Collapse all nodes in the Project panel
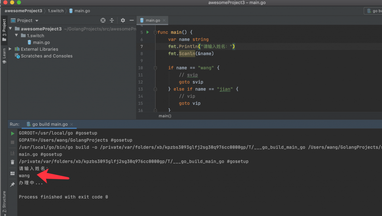Viewport: 382px width, 216px height. click(112, 21)
